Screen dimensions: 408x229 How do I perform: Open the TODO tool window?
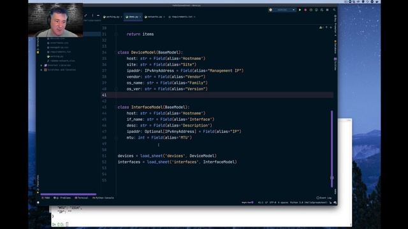46,198
